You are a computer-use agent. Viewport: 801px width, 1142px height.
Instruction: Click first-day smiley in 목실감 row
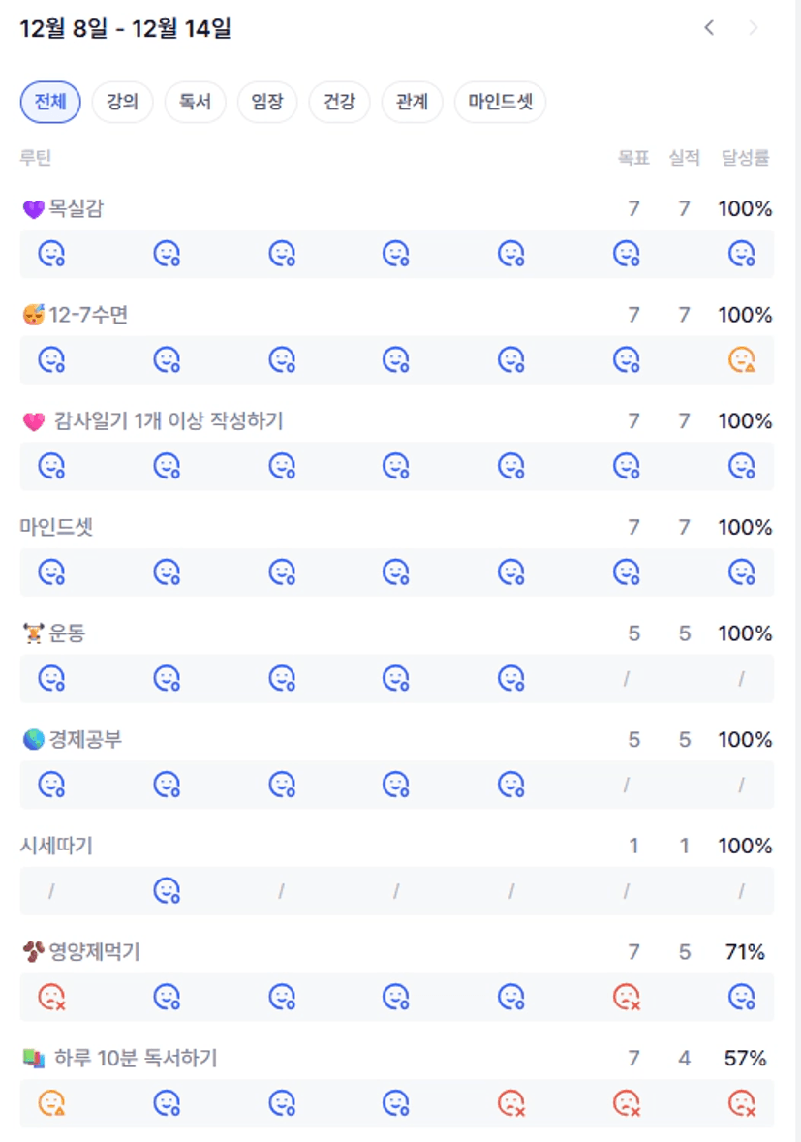pyautogui.click(x=51, y=254)
